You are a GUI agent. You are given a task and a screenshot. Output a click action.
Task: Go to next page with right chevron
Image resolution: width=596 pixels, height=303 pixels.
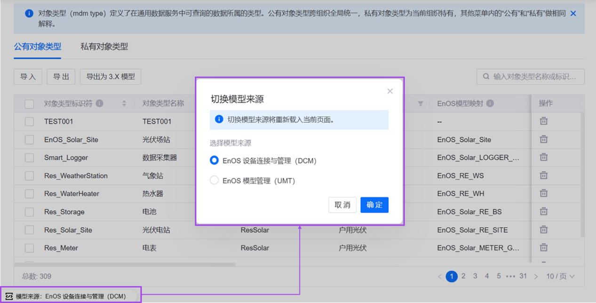[x=536, y=276]
